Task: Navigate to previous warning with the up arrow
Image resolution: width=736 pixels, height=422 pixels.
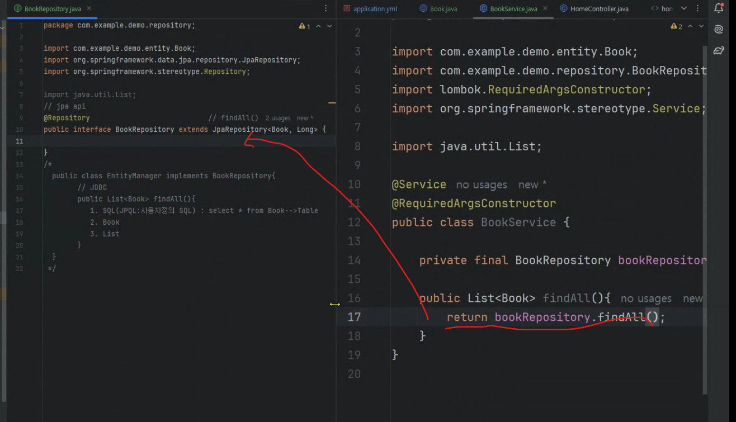Action: point(318,26)
